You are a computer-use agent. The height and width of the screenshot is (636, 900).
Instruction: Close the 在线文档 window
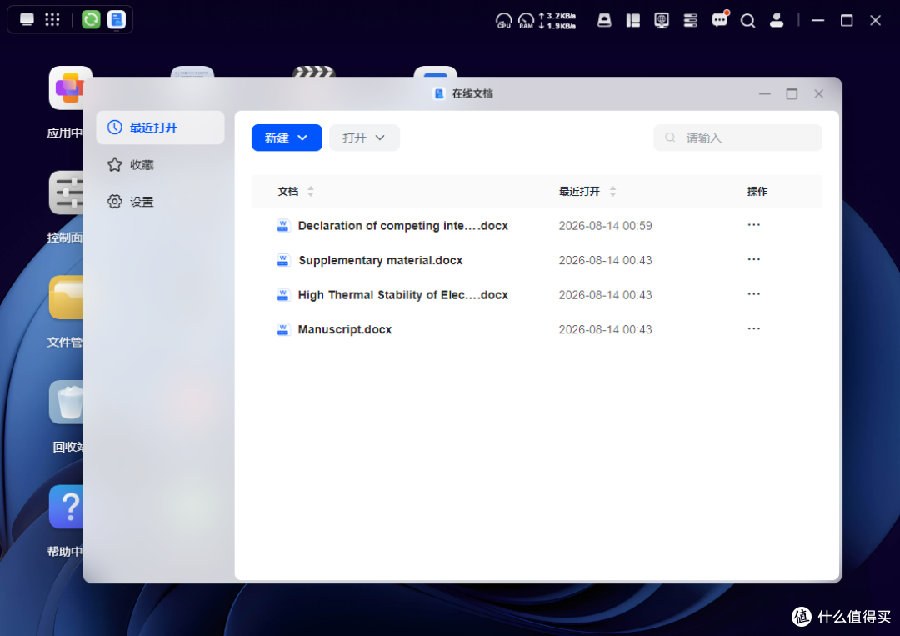819,93
